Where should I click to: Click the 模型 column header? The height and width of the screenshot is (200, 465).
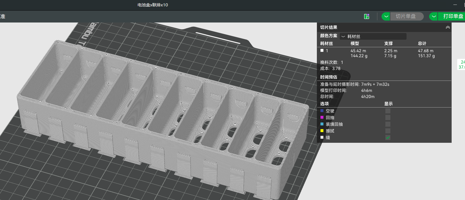click(355, 43)
